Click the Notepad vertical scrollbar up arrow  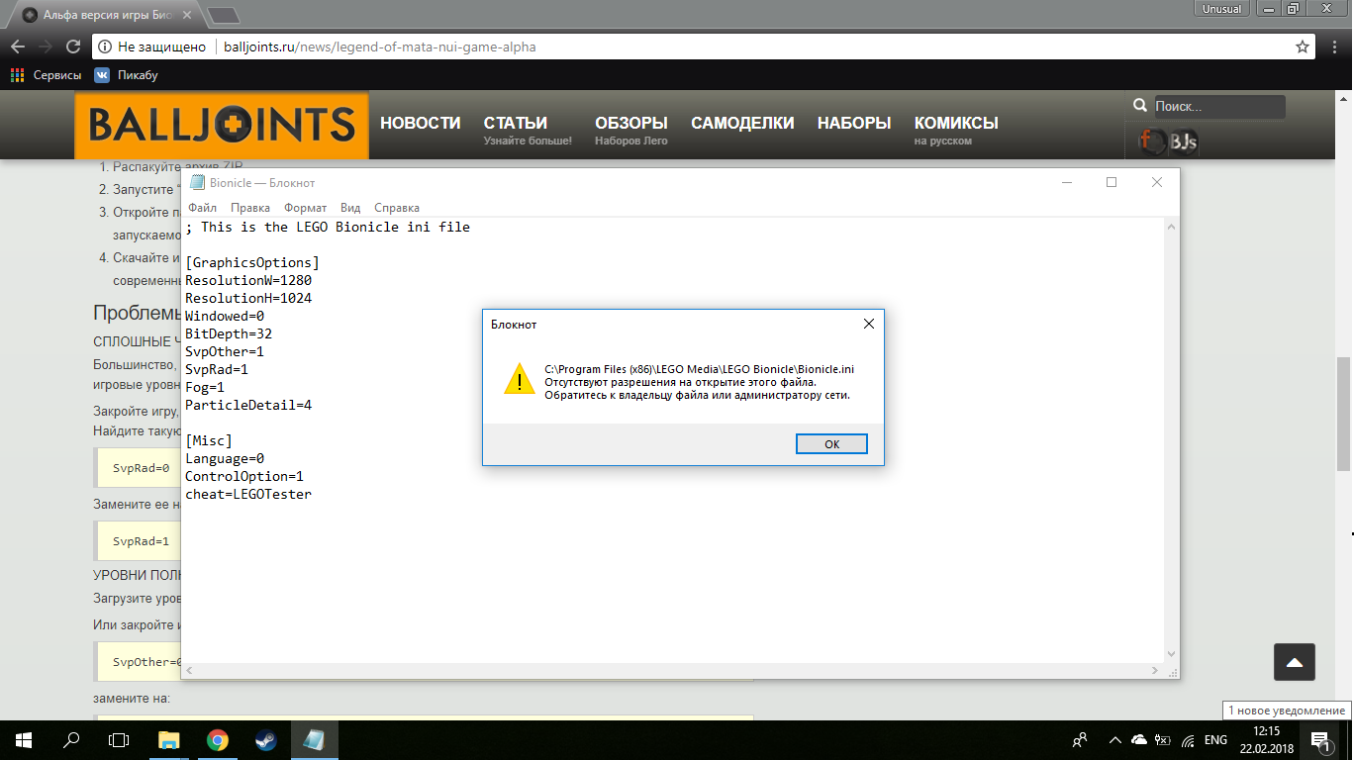point(1171,227)
